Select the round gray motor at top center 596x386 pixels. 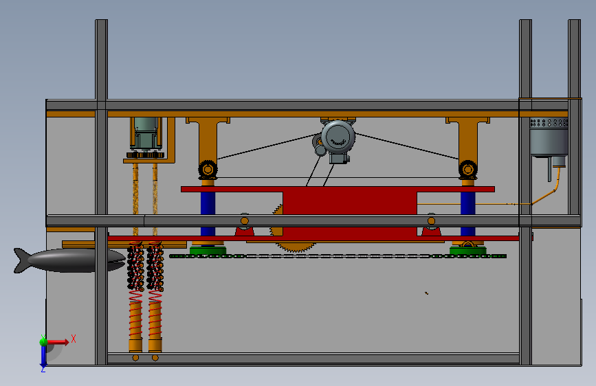pyautogui.click(x=338, y=137)
